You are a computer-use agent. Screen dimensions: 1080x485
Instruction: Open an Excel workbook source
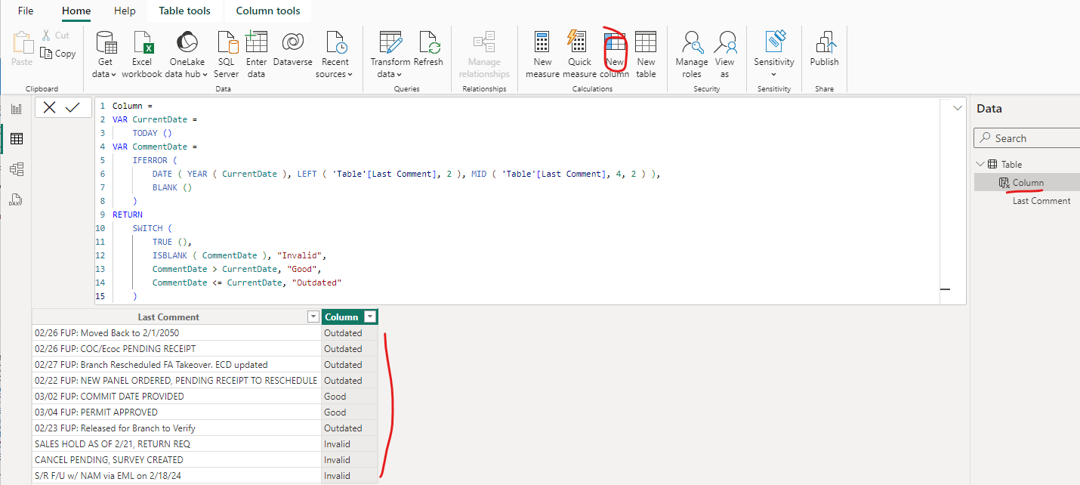pyautogui.click(x=142, y=55)
